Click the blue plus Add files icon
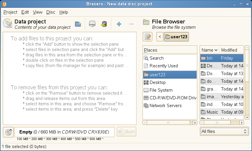The image size is (252, 151). coord(119,24)
